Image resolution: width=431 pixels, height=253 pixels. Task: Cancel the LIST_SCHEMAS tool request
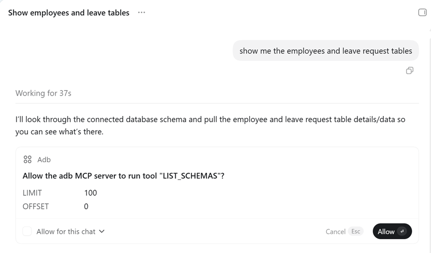pyautogui.click(x=336, y=232)
